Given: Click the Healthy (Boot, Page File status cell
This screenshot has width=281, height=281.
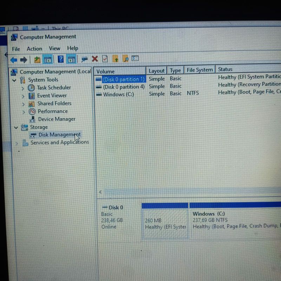Looking at the screenshot, I should (x=249, y=92).
